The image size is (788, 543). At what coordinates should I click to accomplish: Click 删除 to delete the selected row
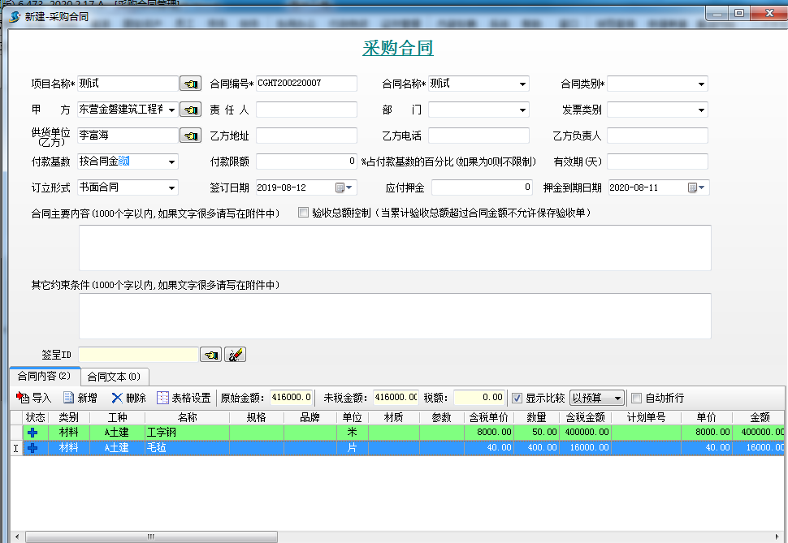[128, 398]
